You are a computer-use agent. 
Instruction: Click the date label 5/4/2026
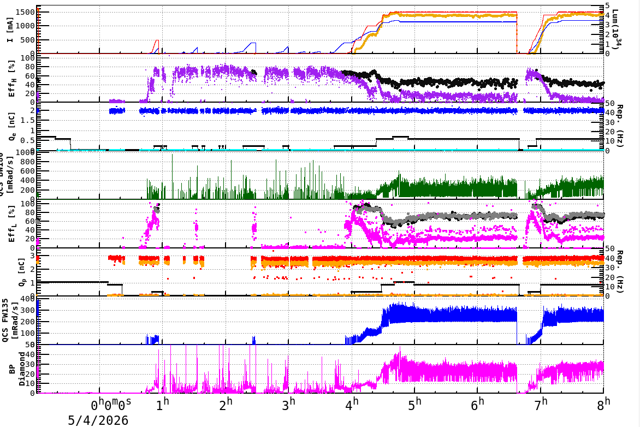point(98,420)
